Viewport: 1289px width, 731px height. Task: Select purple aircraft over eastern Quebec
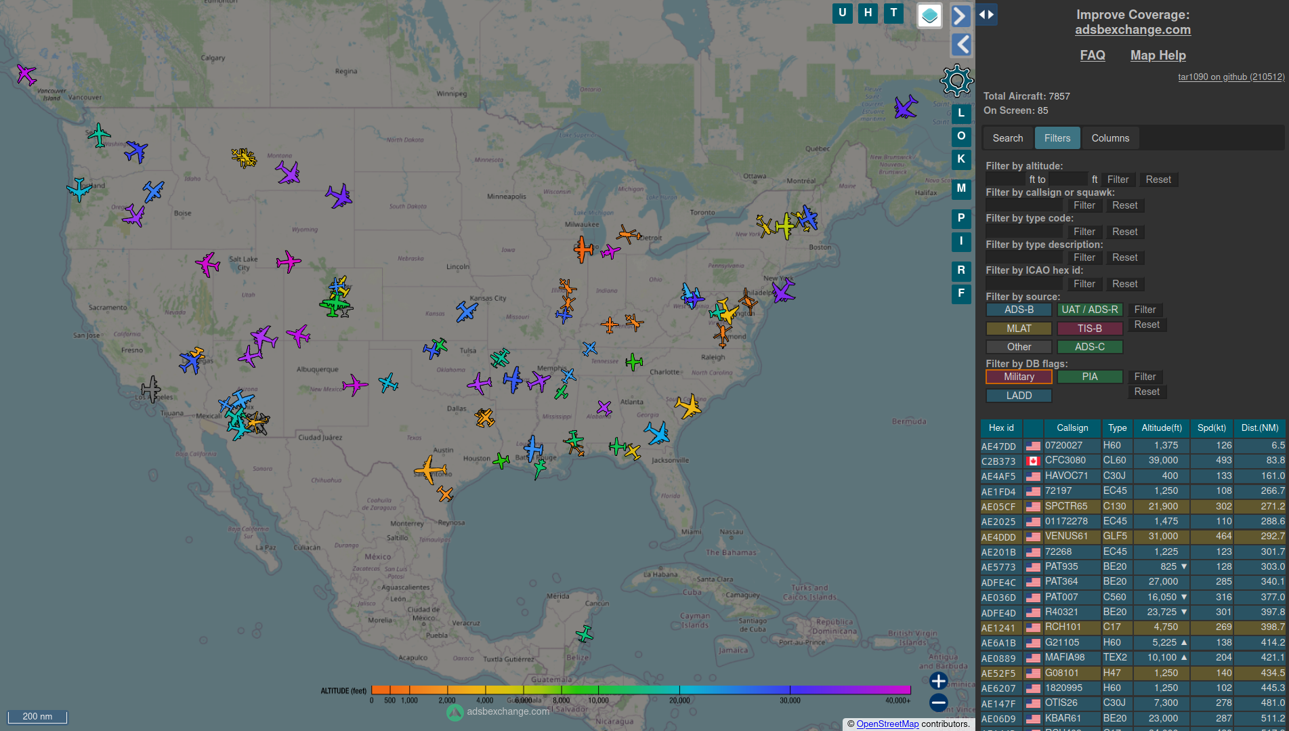click(906, 107)
